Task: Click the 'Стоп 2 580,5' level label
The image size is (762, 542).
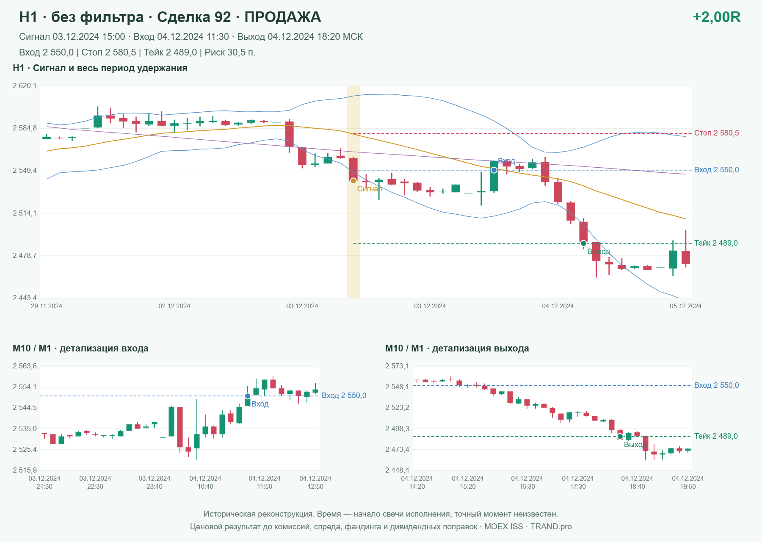Action: coord(717,133)
